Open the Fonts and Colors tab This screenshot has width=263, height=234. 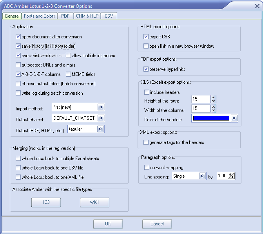[x=40, y=16]
